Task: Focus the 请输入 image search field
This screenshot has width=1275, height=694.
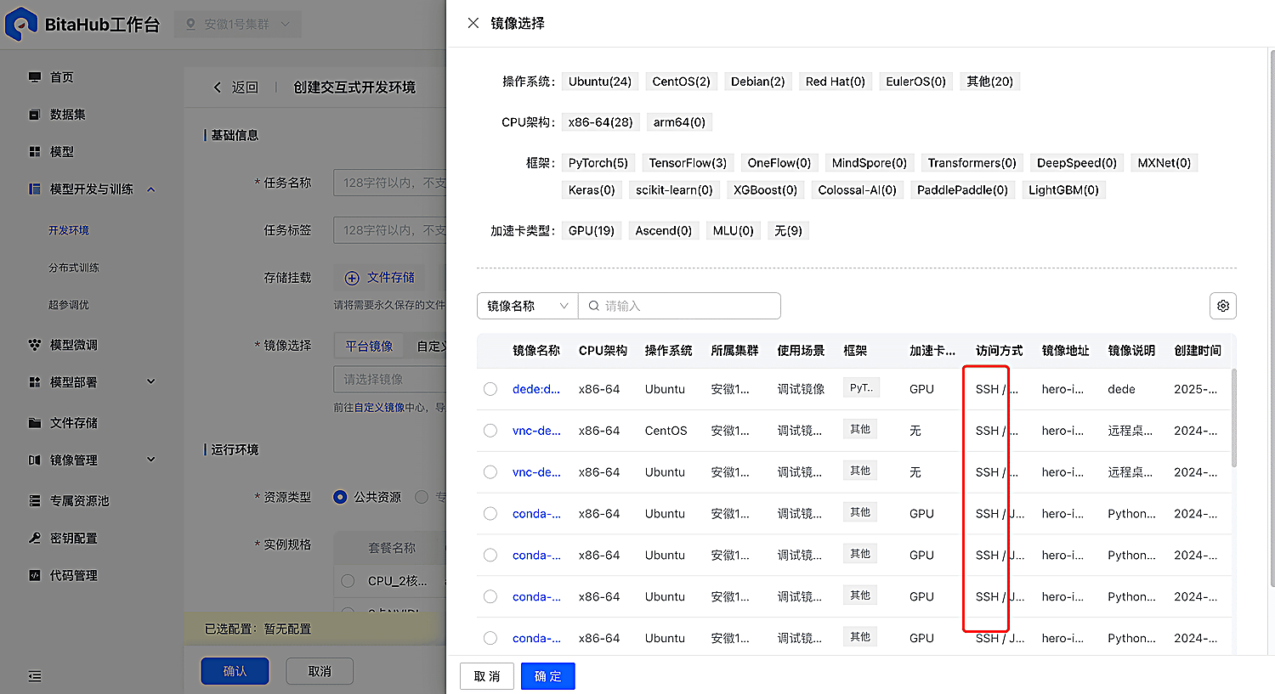Action: (x=679, y=306)
